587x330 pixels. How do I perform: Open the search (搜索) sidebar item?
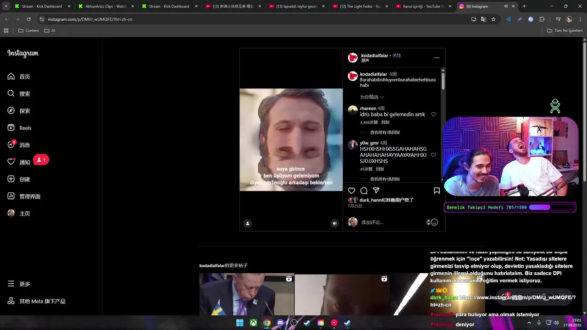(19, 93)
